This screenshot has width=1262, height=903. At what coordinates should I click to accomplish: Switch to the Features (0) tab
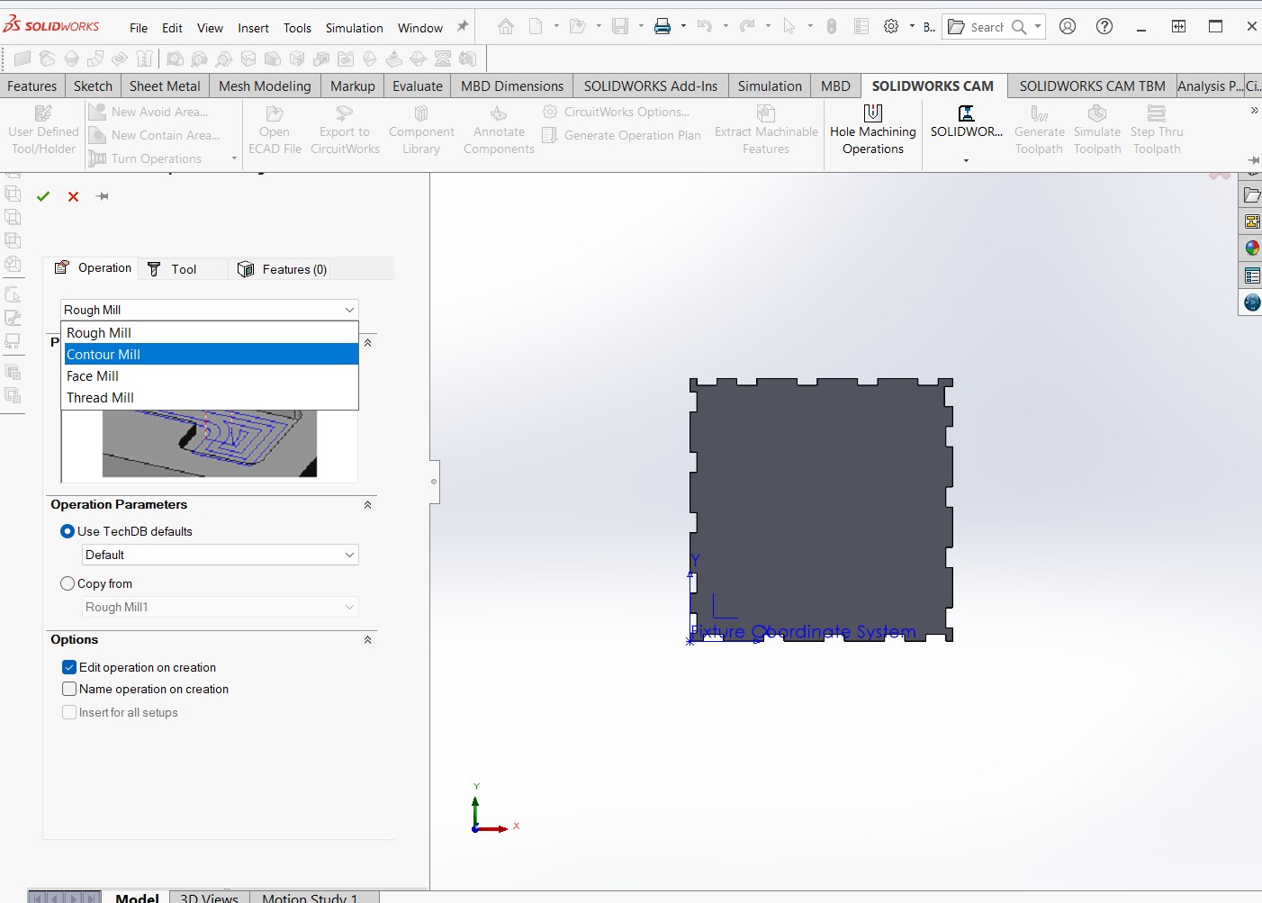(283, 269)
